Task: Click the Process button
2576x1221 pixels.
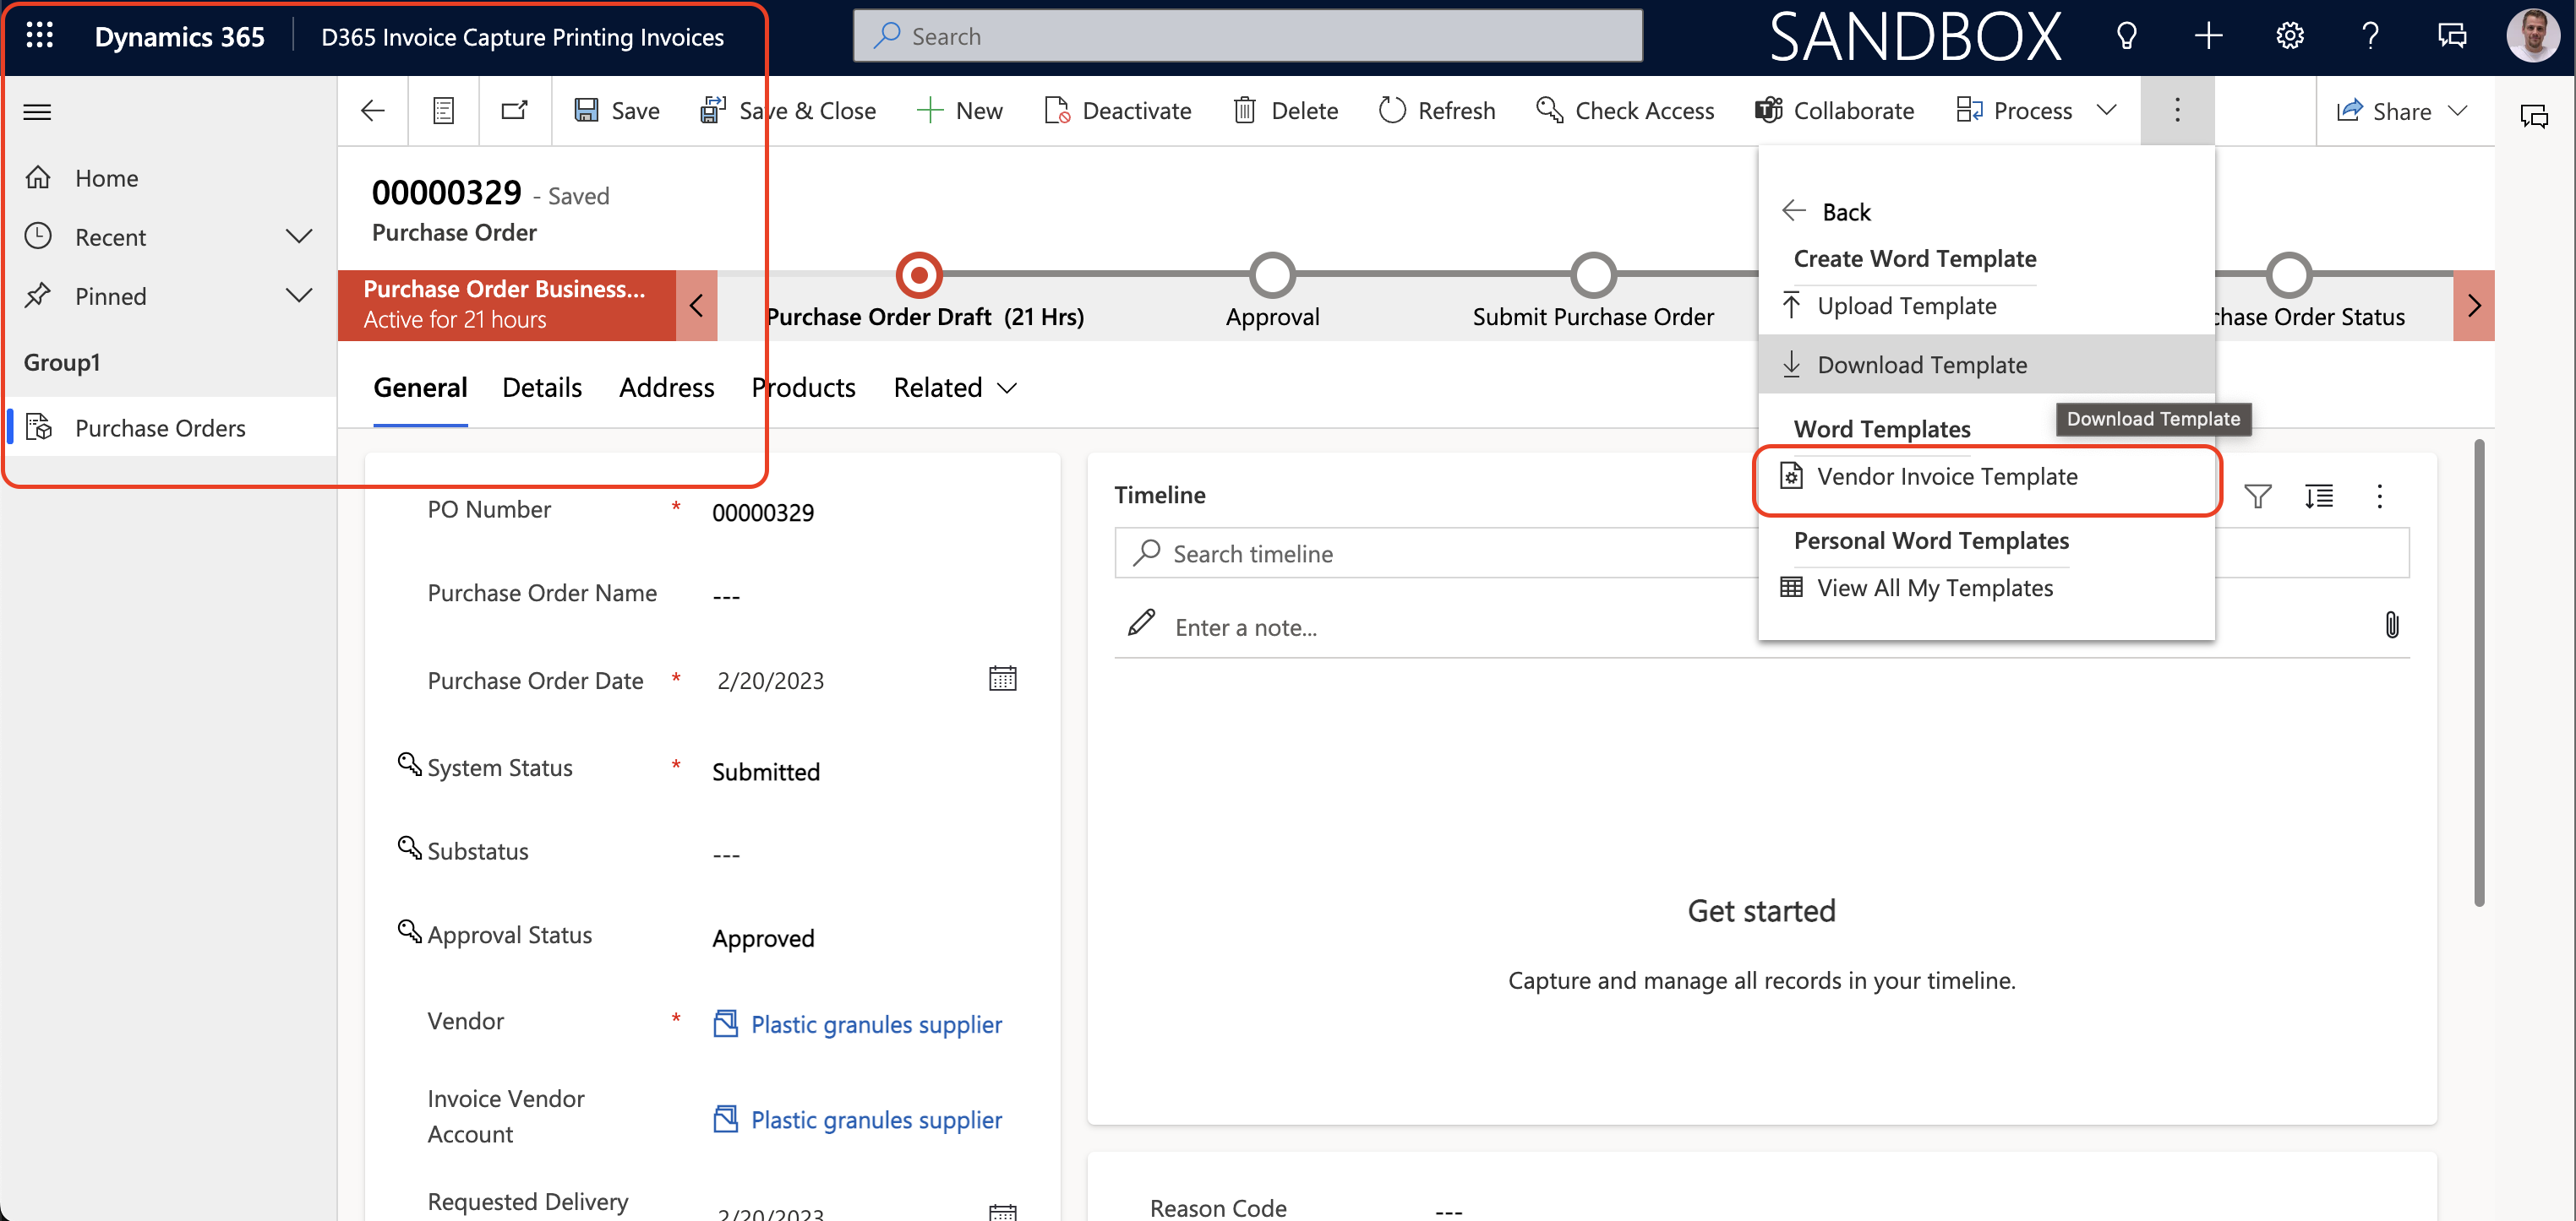Action: click(x=2014, y=110)
